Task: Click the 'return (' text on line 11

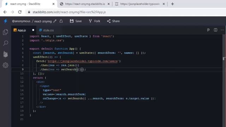Action: (39, 78)
